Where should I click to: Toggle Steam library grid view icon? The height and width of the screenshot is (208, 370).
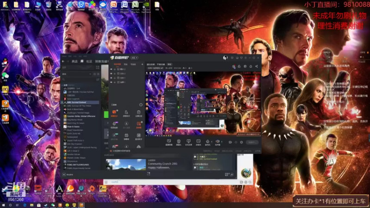pos(98,67)
